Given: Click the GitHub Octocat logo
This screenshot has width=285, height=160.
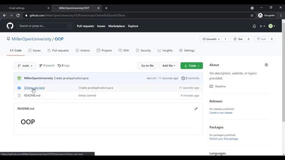Looking at the screenshot, I should click(10, 26).
